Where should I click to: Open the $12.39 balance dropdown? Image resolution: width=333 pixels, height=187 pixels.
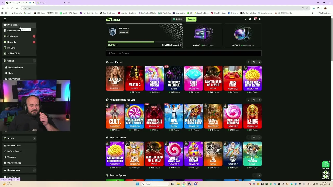(x=178, y=19)
